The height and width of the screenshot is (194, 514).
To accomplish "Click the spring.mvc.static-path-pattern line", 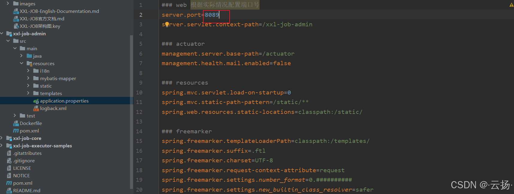I will (x=235, y=102).
